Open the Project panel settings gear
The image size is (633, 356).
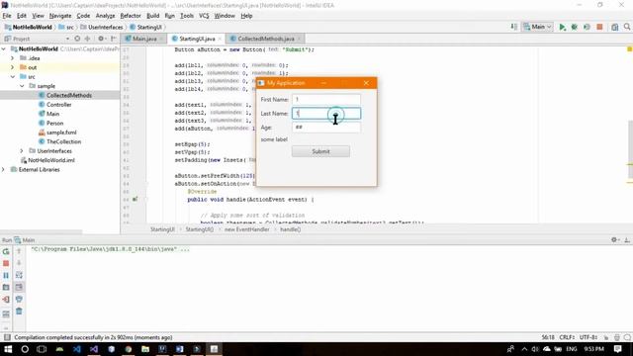click(x=101, y=39)
